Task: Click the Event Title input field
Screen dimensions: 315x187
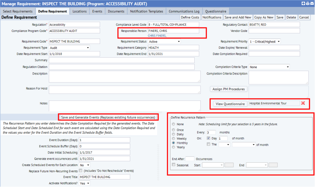Action: tap(104, 177)
